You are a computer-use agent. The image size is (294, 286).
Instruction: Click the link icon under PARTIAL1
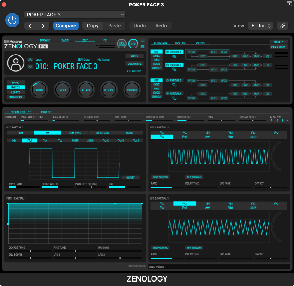[174, 57]
